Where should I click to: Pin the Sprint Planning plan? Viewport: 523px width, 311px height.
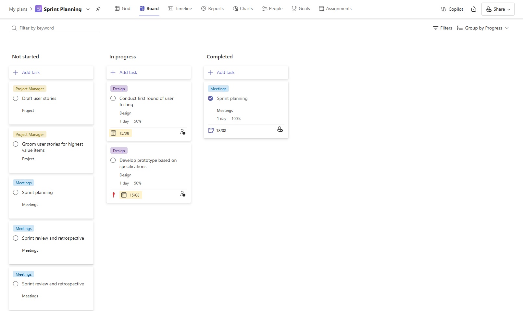pos(98,9)
